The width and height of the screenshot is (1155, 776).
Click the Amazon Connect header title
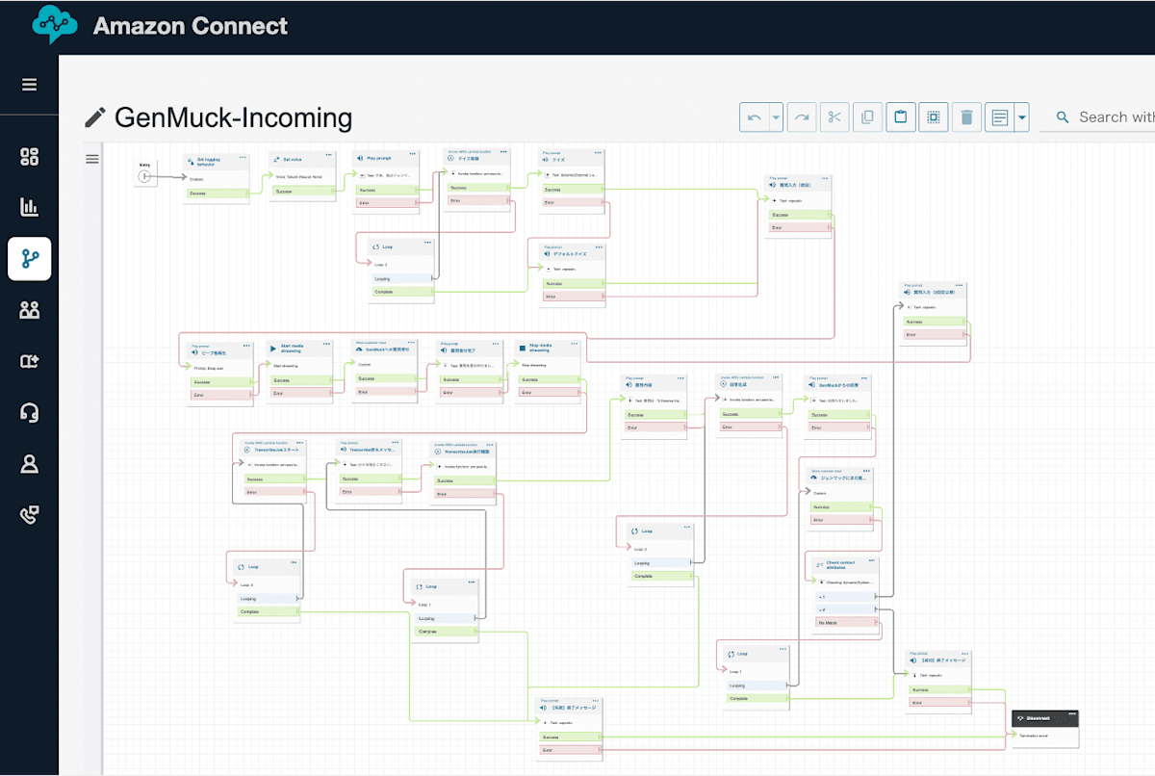click(x=191, y=26)
